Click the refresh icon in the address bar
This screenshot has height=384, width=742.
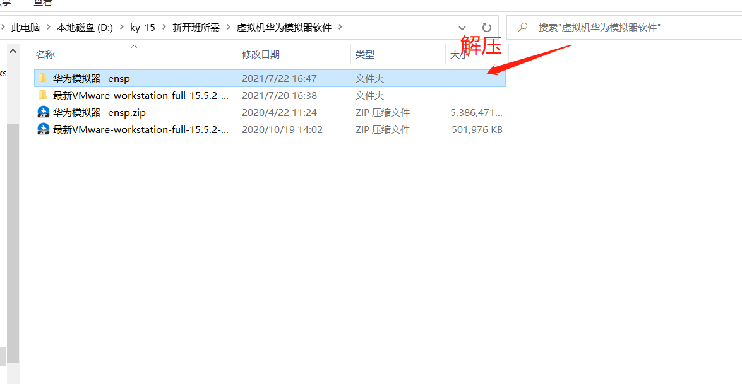[x=486, y=27]
